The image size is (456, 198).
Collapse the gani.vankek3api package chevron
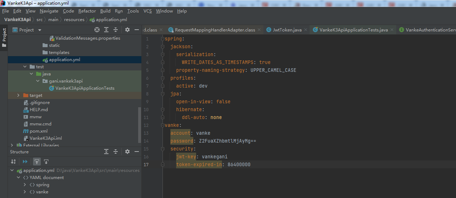(38, 81)
